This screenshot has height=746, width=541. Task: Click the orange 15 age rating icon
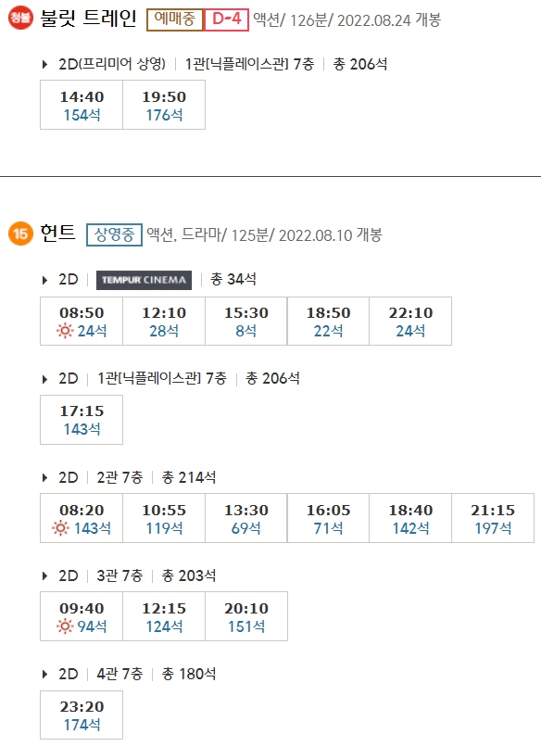[20, 234]
